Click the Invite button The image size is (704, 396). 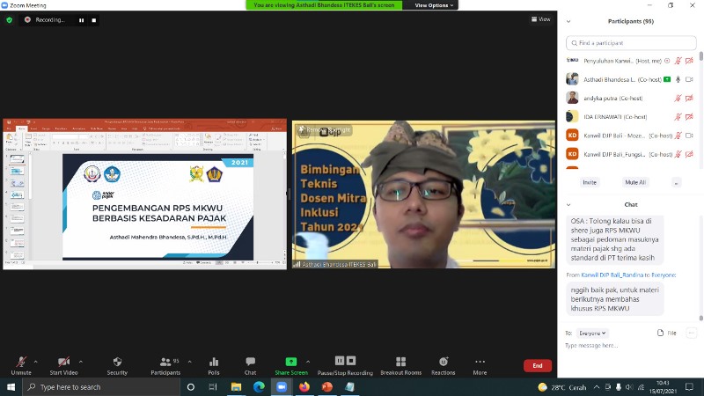(x=589, y=182)
